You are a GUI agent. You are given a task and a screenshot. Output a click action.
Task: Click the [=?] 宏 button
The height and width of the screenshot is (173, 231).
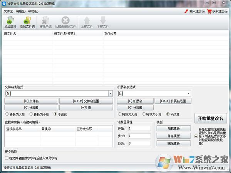tap(86, 108)
